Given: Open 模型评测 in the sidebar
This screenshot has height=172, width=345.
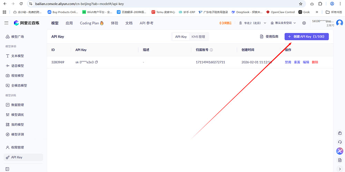Looking at the screenshot, I should click(x=15, y=135).
